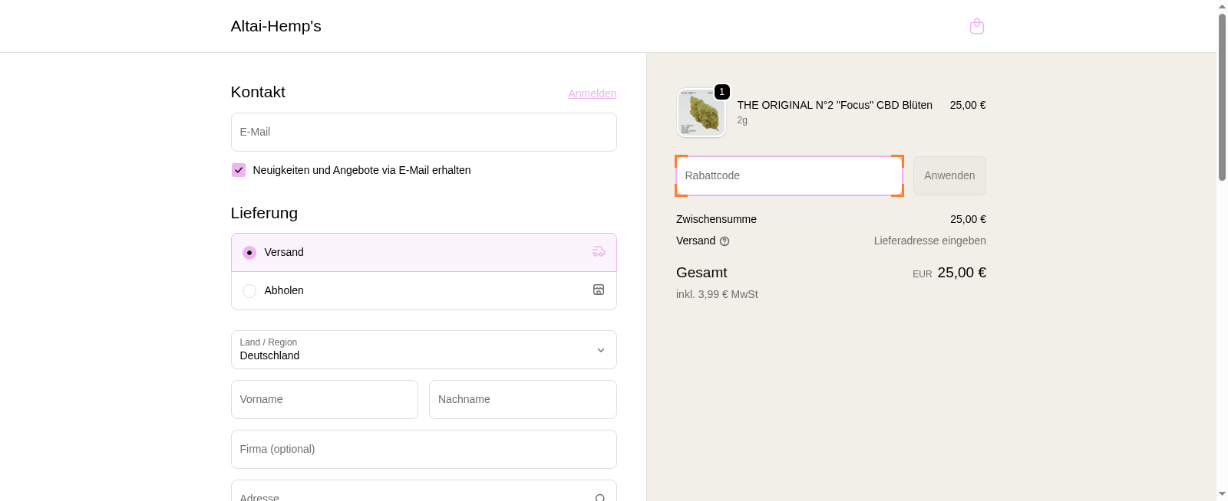
Task: Click the store icon in Abholen row
Action: [599, 290]
